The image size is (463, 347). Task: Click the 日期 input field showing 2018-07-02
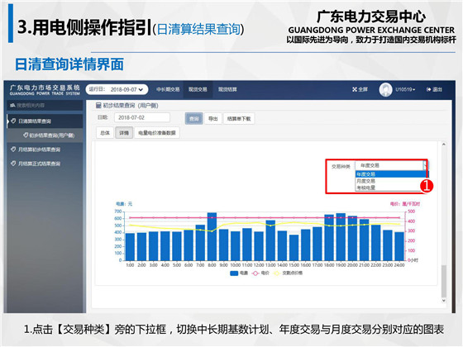point(142,117)
